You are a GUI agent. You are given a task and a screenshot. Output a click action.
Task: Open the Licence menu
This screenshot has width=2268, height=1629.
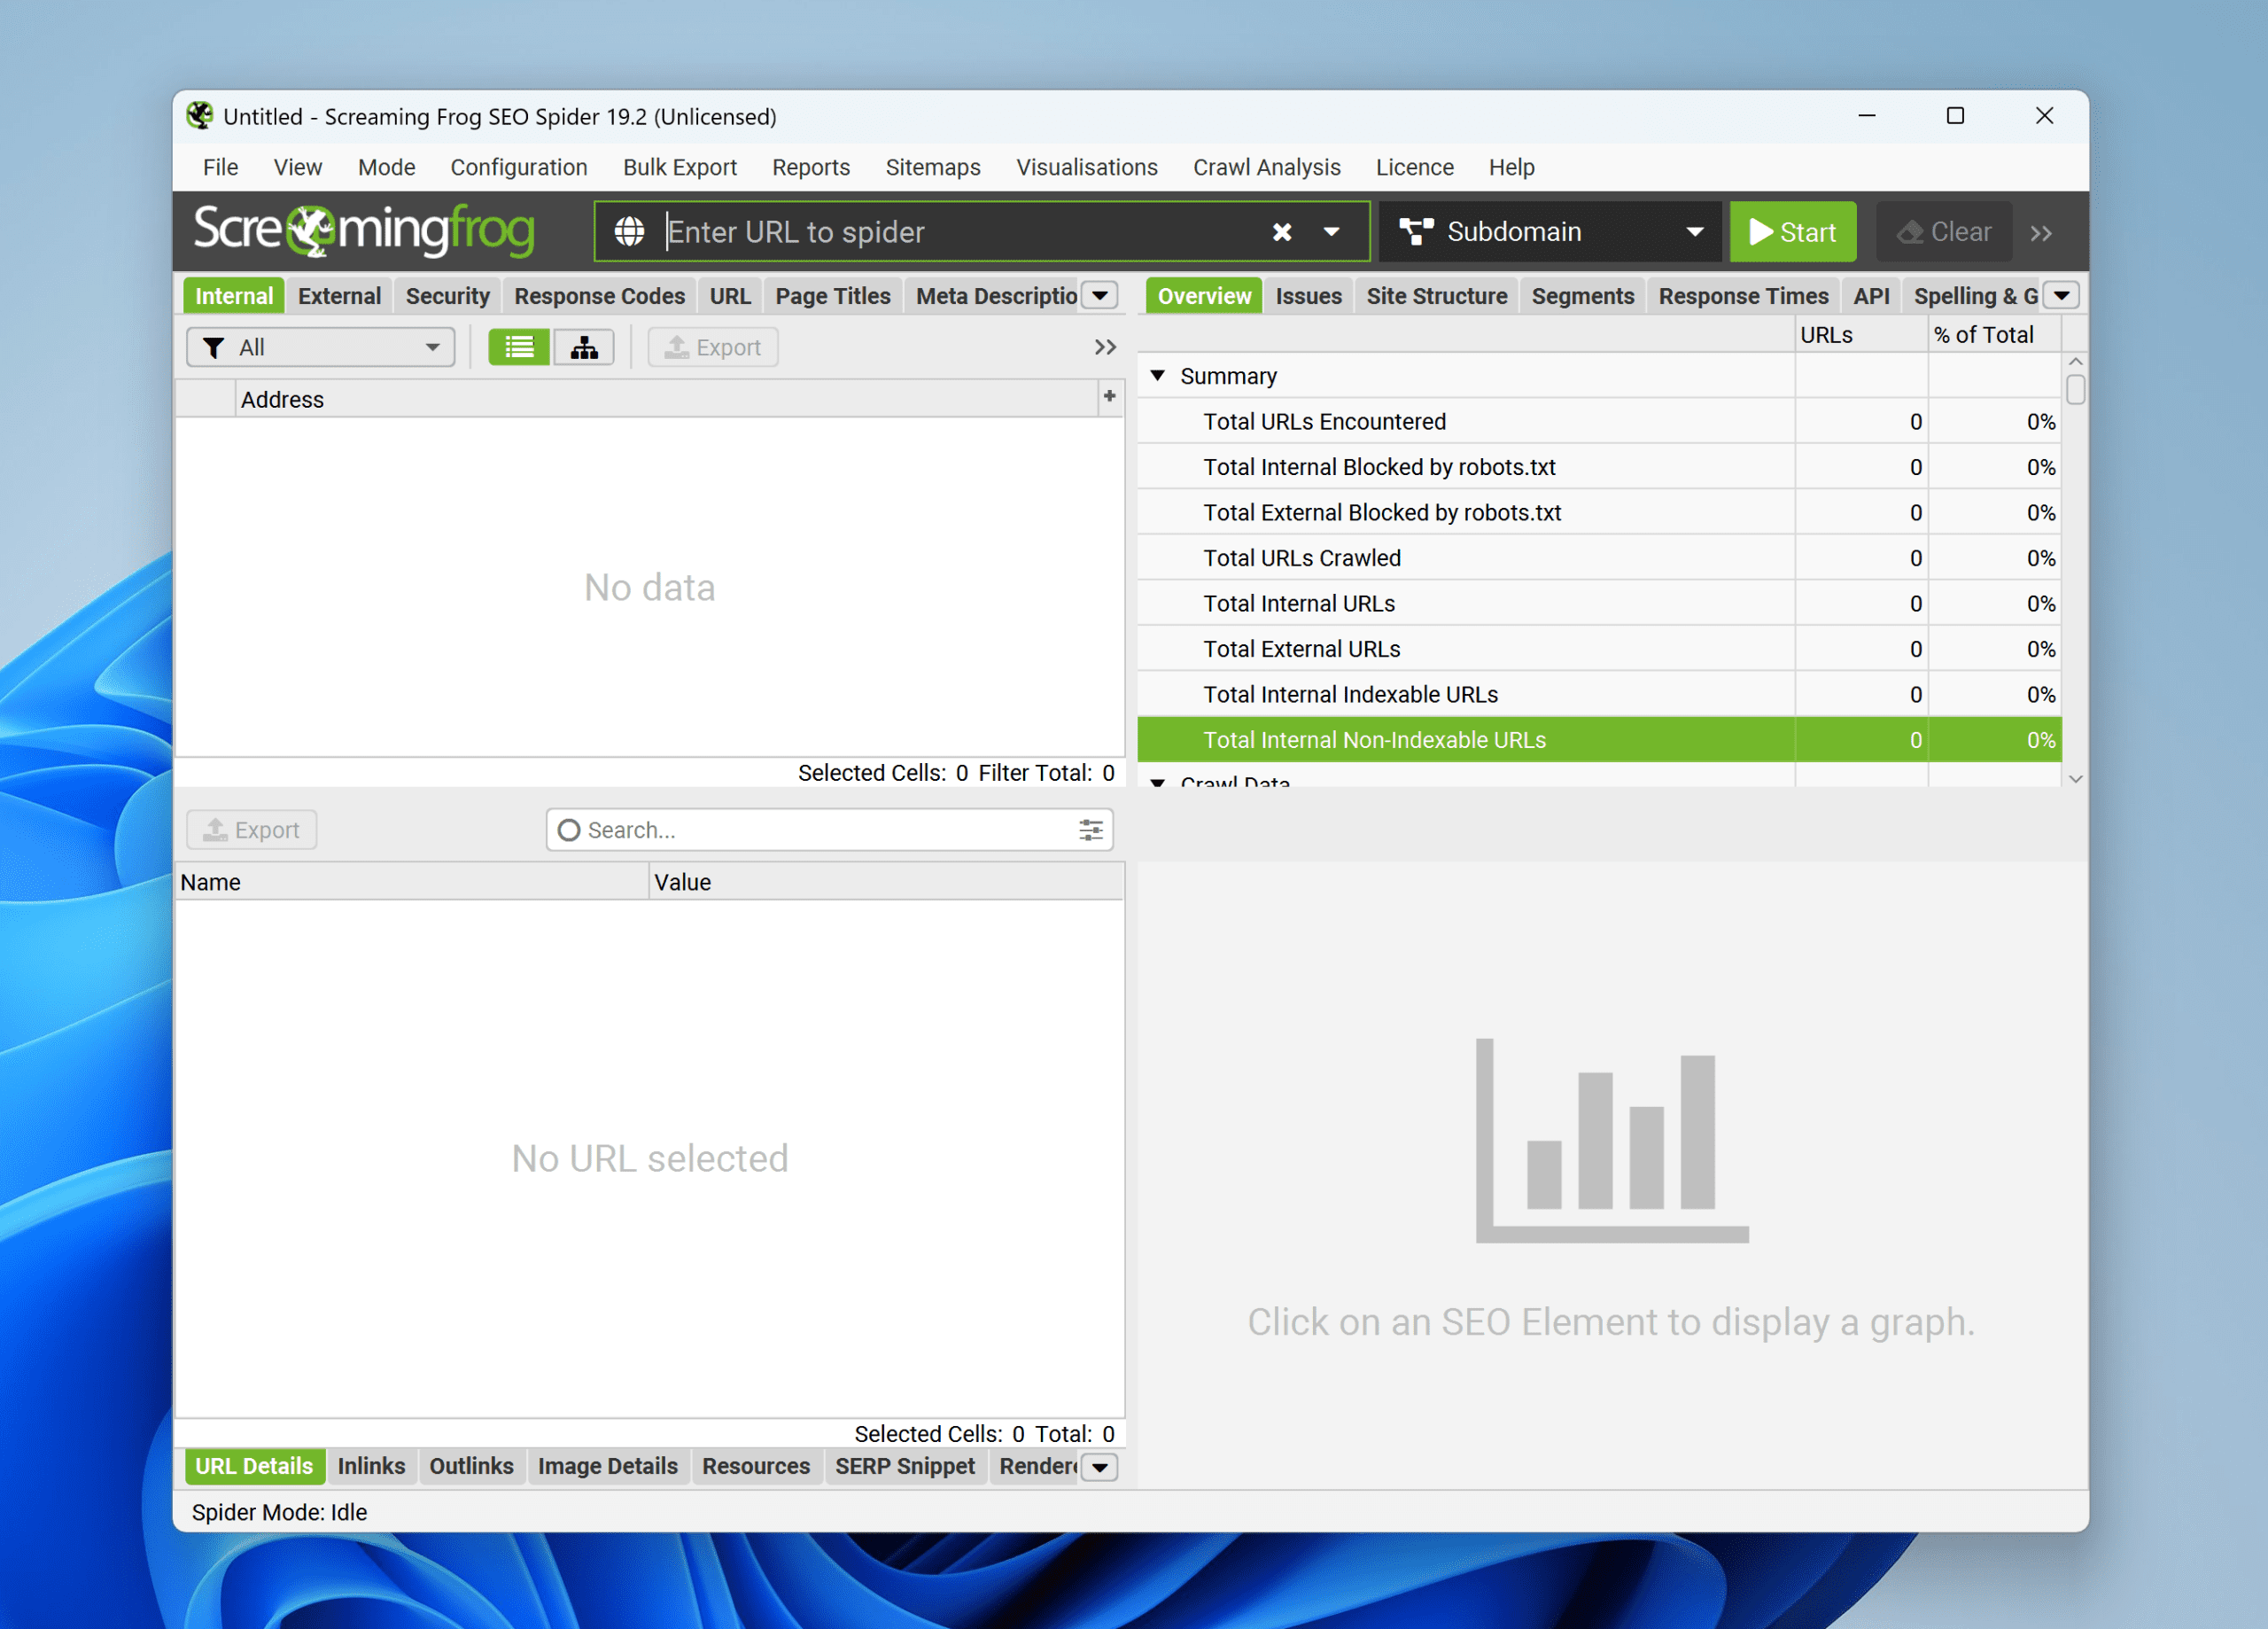(x=1415, y=168)
